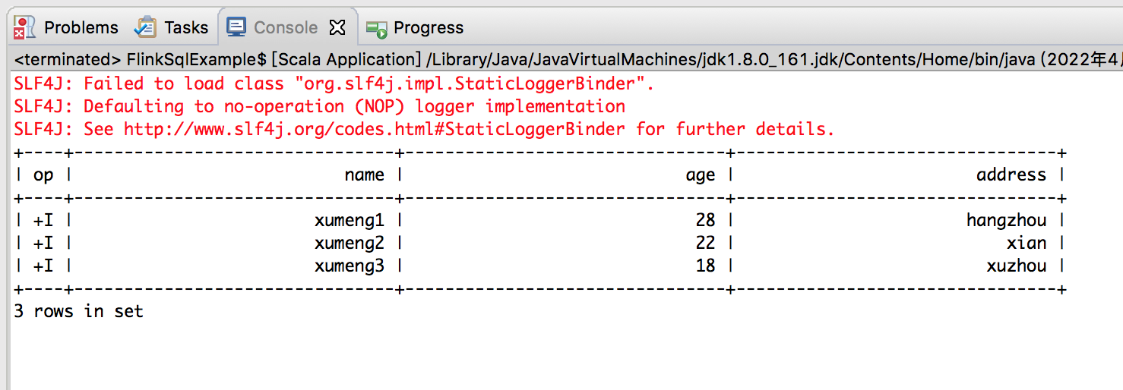Click the Problems tab icon
This screenshot has width=1123, height=390.
25,28
